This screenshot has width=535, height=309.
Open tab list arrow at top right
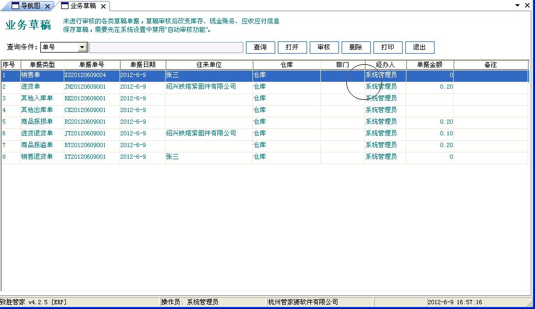pyautogui.click(x=518, y=5)
